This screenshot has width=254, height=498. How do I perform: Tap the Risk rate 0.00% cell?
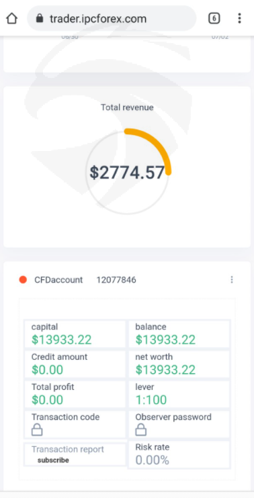[179, 454]
